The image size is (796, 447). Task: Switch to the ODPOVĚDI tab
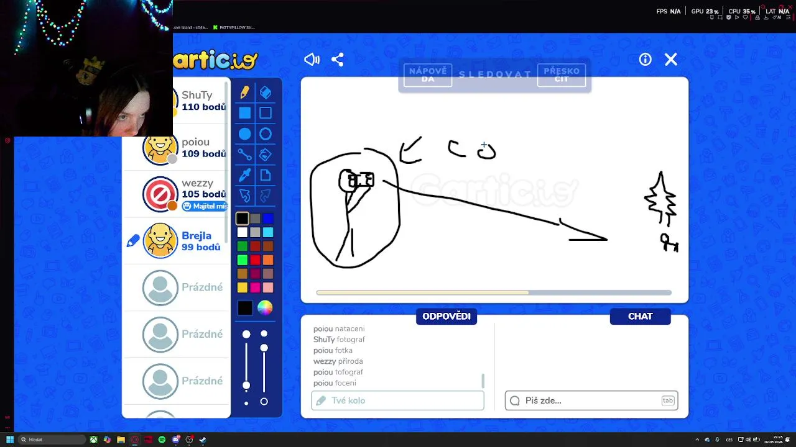pyautogui.click(x=447, y=316)
